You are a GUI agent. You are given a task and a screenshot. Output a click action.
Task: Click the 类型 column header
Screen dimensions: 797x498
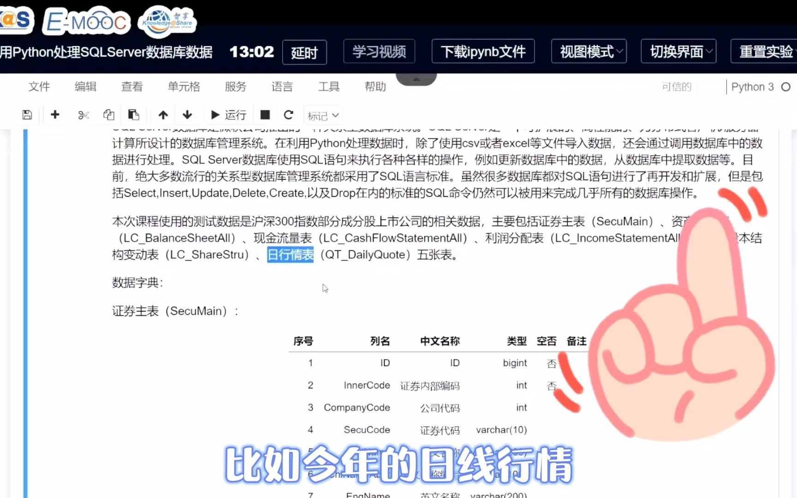coord(517,341)
